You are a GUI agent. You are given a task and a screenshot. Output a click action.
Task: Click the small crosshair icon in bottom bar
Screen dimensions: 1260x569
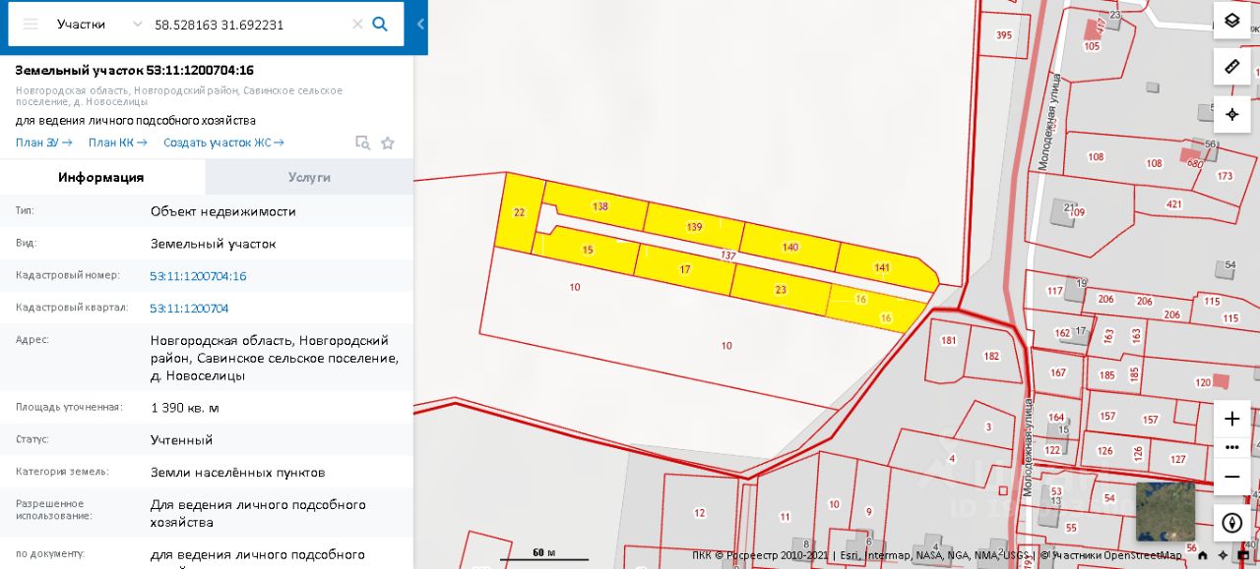1223,555
